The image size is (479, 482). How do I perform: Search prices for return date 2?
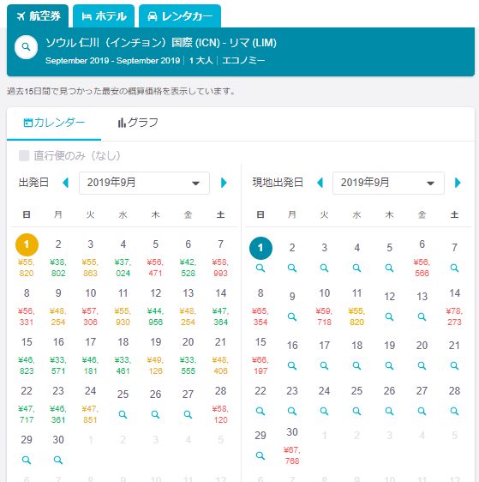pyautogui.click(x=292, y=268)
